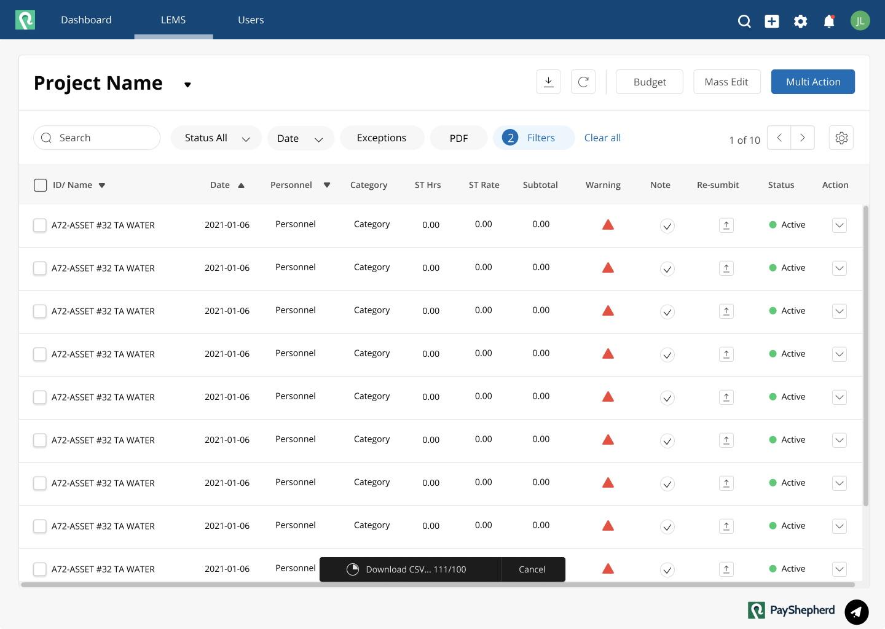The height and width of the screenshot is (629, 885).
Task: Click the Subtotal column header
Action: tap(540, 185)
